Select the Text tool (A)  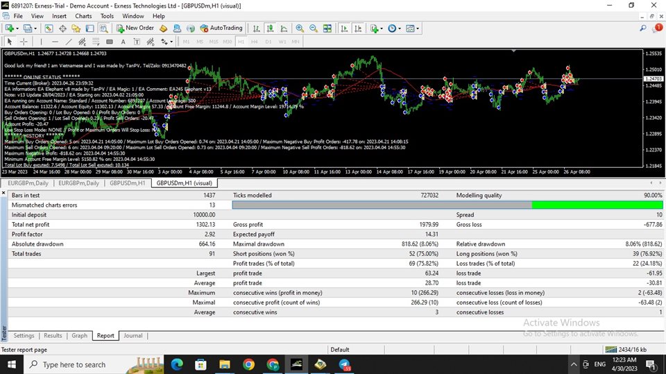tap(123, 42)
